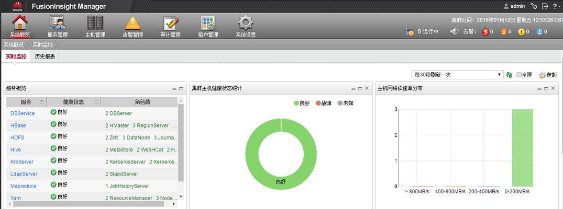Click the 3 RegionServer role link
Screen dimensions: 563x209
[x=150, y=125]
